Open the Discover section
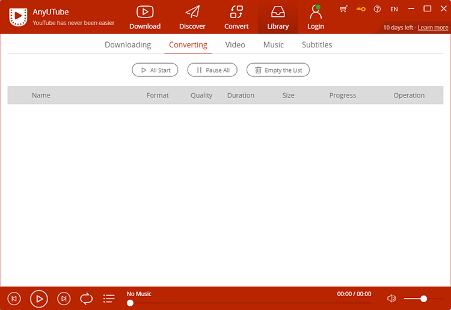The image size is (451, 310). pyautogui.click(x=192, y=17)
